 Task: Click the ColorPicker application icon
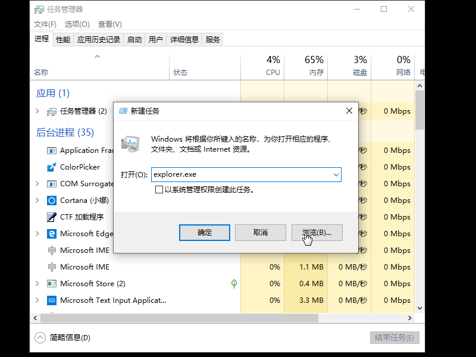51,167
